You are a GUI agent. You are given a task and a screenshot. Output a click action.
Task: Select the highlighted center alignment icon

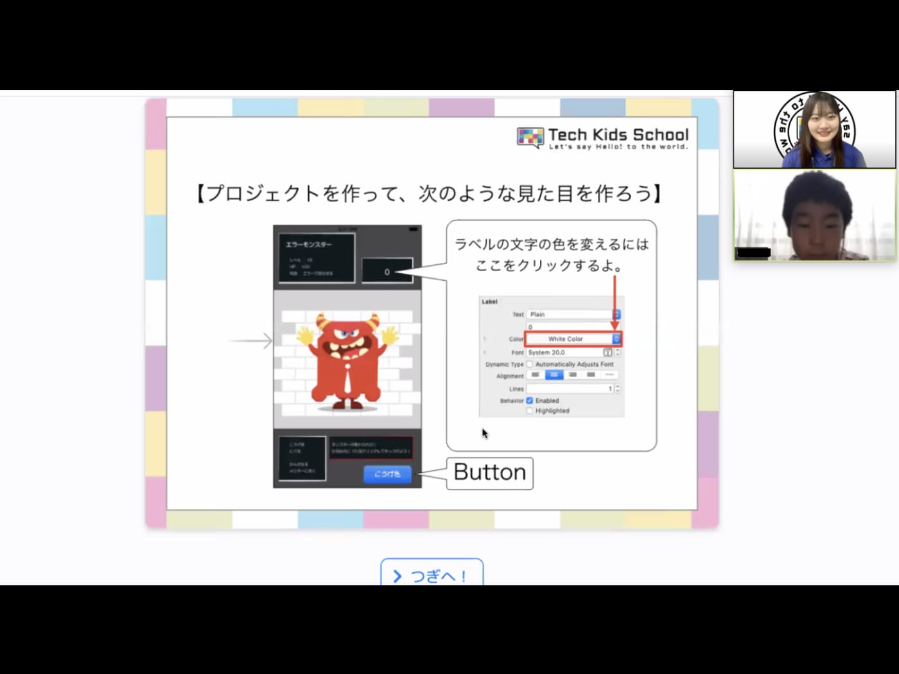(x=554, y=375)
